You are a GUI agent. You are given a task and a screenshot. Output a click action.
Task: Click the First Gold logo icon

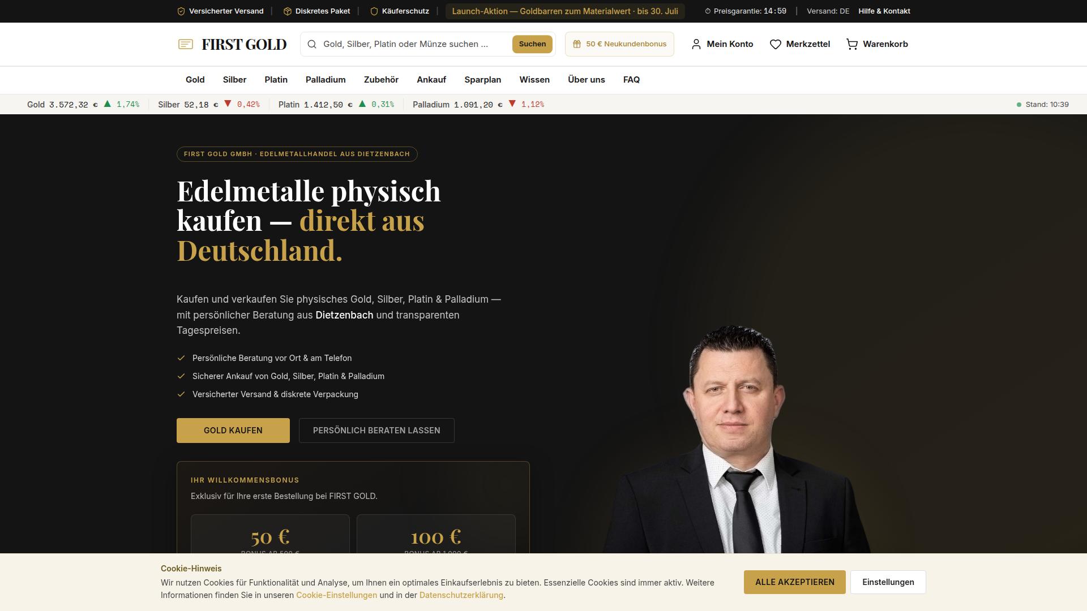click(x=186, y=44)
